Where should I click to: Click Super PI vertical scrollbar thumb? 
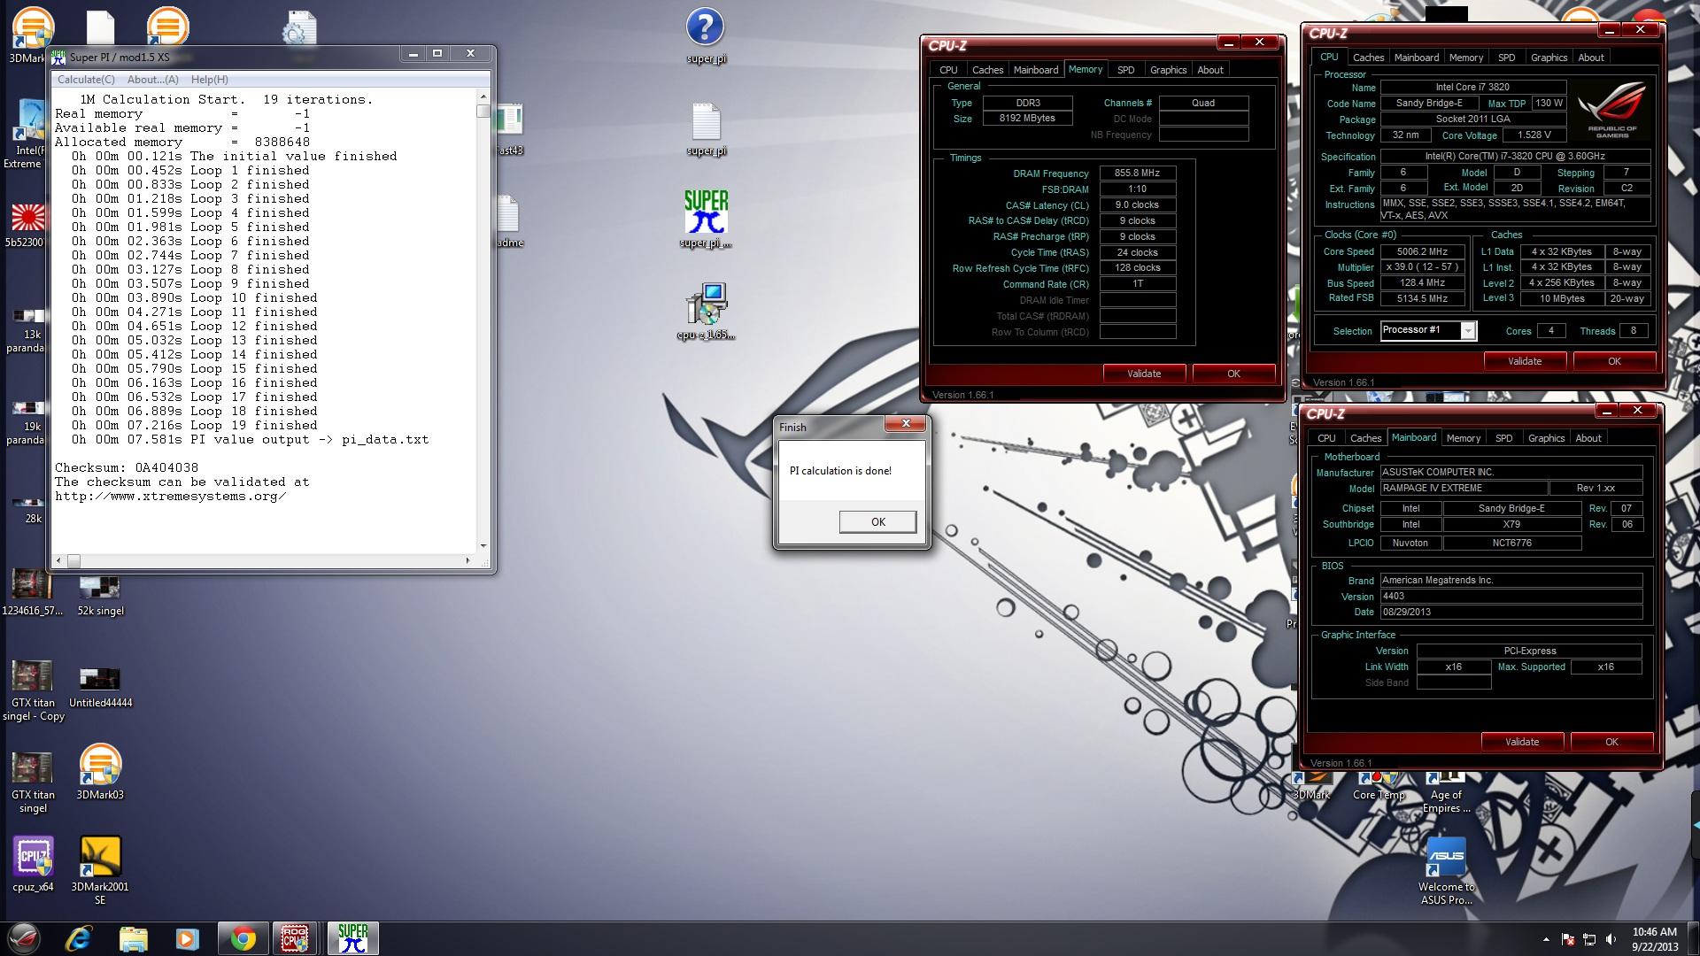[483, 112]
